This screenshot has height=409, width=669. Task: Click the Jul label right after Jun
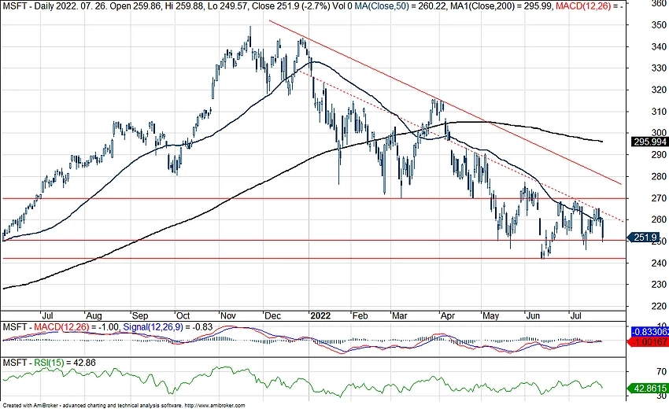tap(576, 315)
